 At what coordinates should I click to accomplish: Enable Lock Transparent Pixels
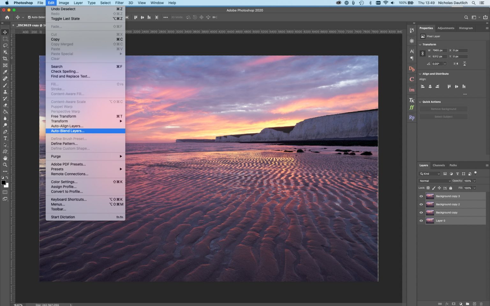[x=428, y=188]
